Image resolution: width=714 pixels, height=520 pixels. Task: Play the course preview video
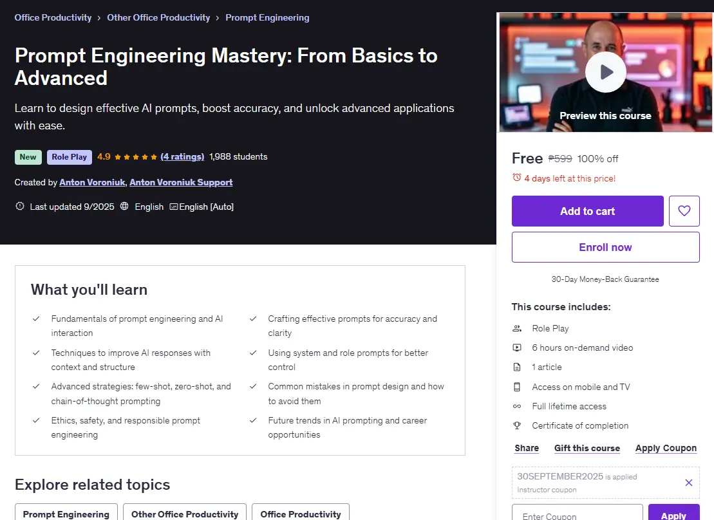pyautogui.click(x=606, y=72)
